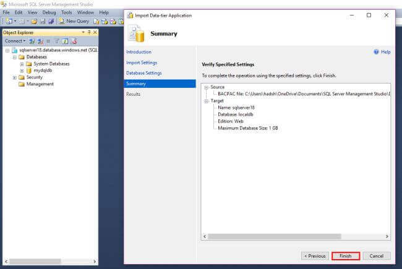Select the Edition: Web entry

click(x=231, y=121)
